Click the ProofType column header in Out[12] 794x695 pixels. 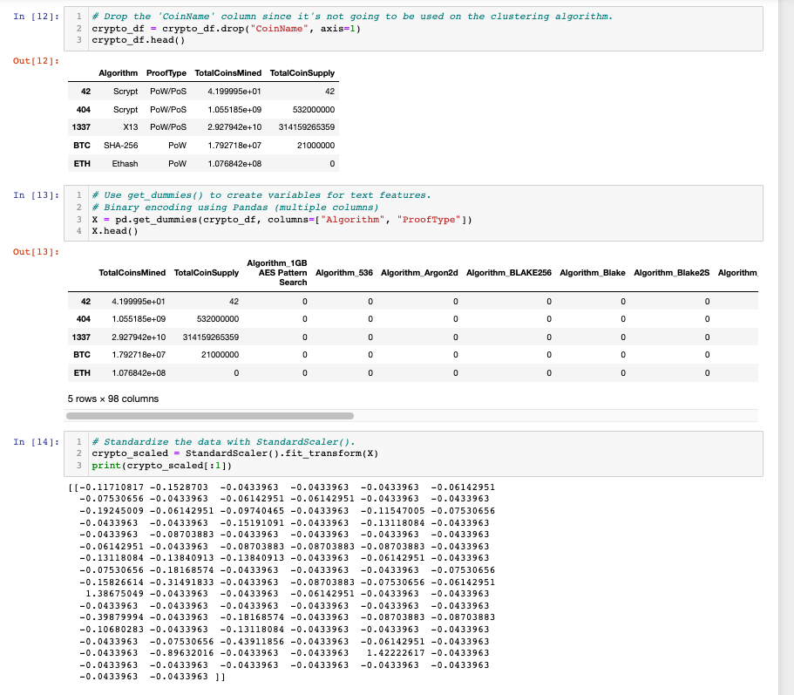tap(166, 73)
